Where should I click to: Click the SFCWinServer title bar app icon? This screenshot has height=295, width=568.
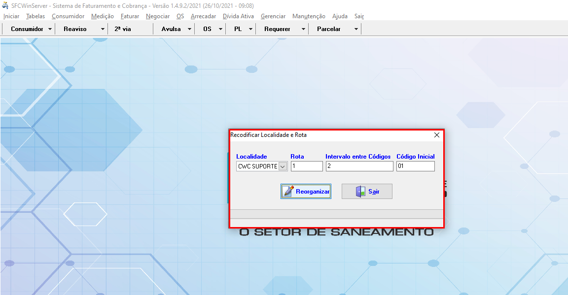click(x=5, y=5)
